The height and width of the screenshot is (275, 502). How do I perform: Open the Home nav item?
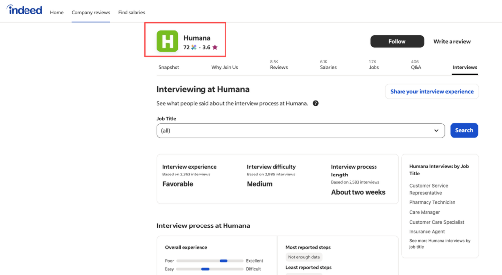(57, 12)
